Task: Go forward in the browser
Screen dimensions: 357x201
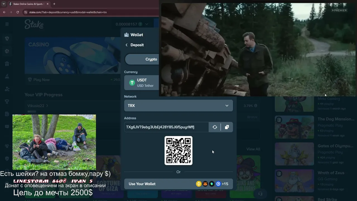Action: [x=11, y=12]
